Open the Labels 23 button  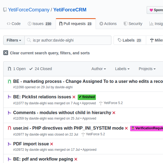130,40
